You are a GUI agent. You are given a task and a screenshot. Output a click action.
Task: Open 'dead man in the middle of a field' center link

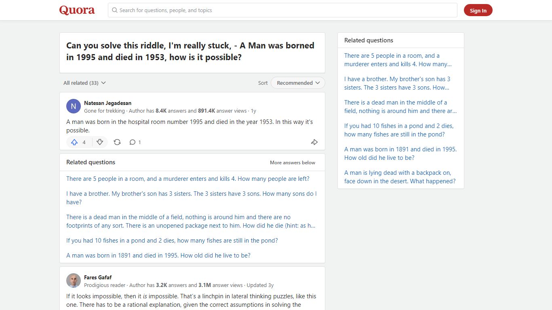[191, 221]
